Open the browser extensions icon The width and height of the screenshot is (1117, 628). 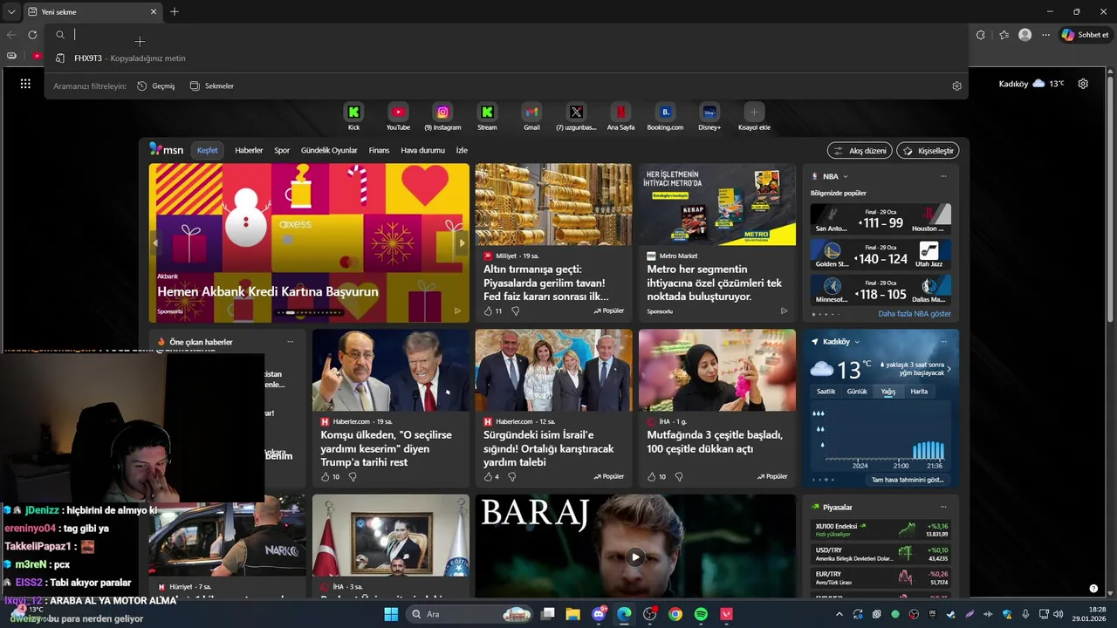[x=980, y=35]
